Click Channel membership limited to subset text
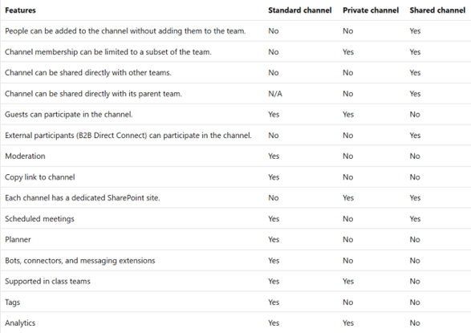Image resolution: width=471 pixels, height=333 pixels. tap(108, 52)
